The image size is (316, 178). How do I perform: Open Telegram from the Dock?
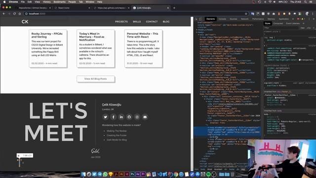click(100, 174)
